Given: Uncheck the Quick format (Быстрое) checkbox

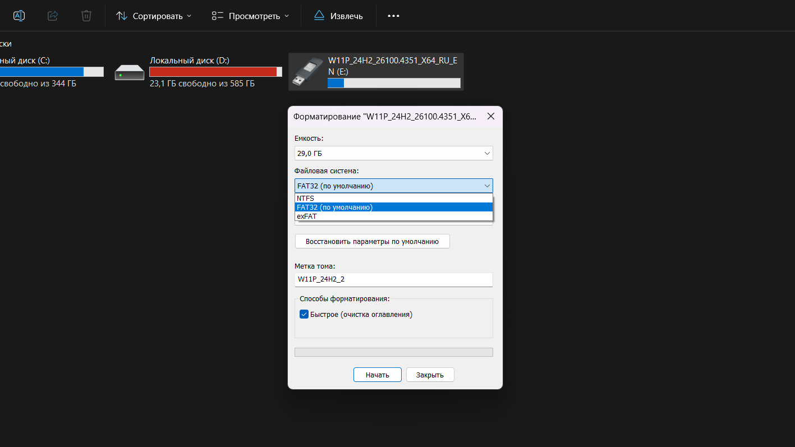Looking at the screenshot, I should [x=304, y=315].
